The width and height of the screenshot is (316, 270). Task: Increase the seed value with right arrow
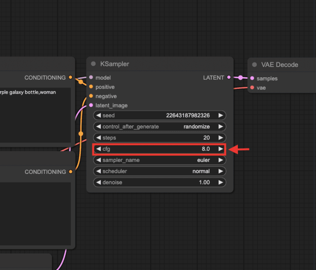(x=221, y=115)
